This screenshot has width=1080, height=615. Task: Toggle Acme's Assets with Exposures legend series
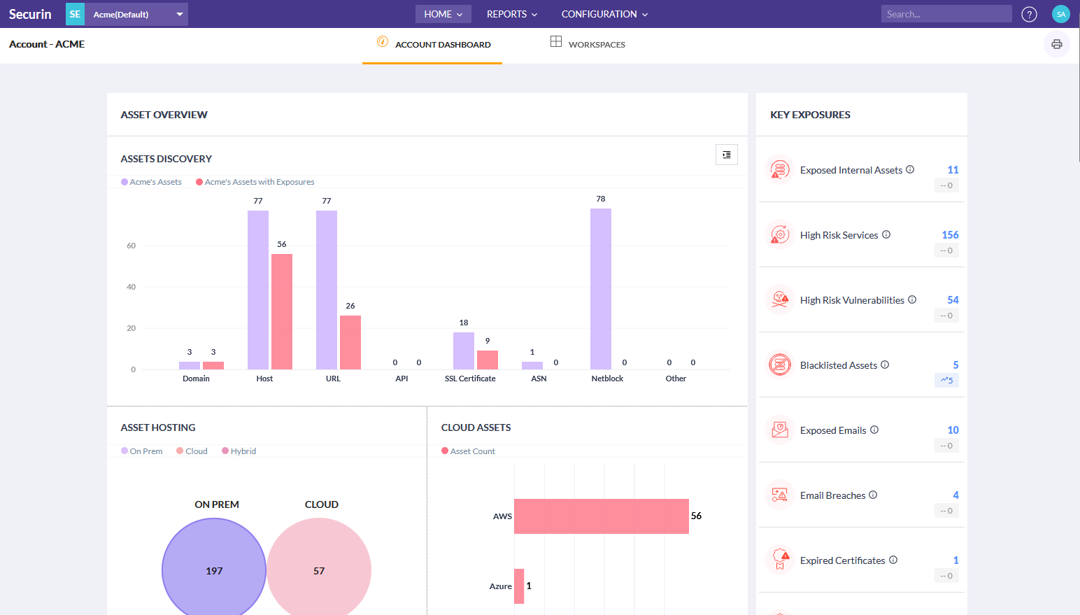255,182
